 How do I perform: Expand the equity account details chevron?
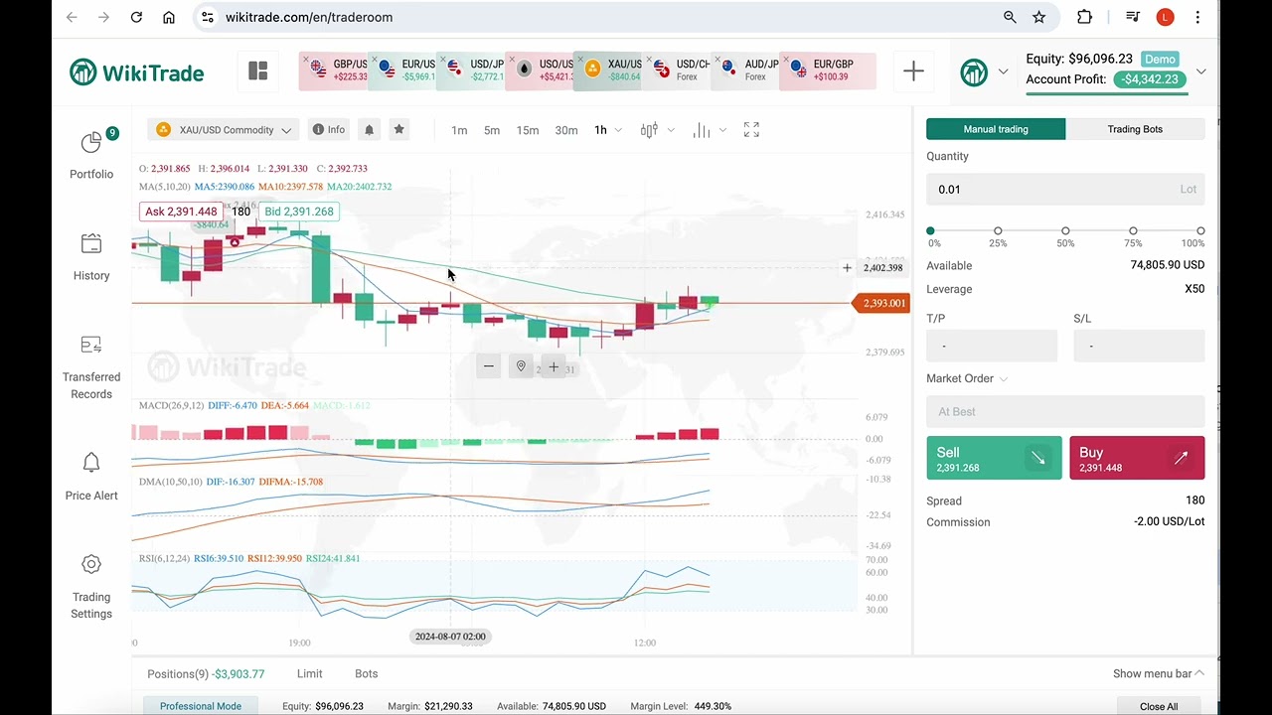(x=1200, y=71)
